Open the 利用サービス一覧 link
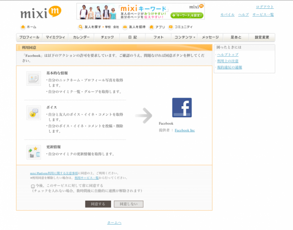Screen dimensions: 293x230 [87, 178]
